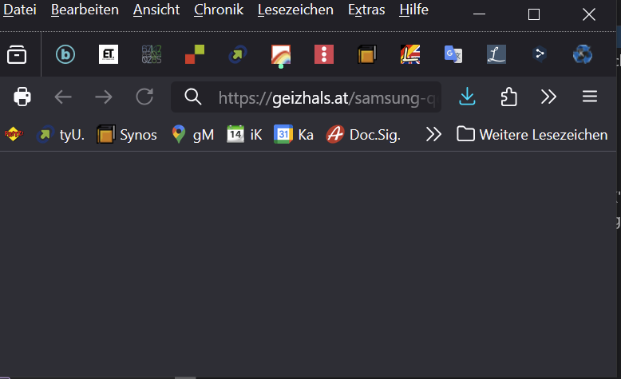
Task: Switch to the Google Translate pinned tab
Action: 453,54
